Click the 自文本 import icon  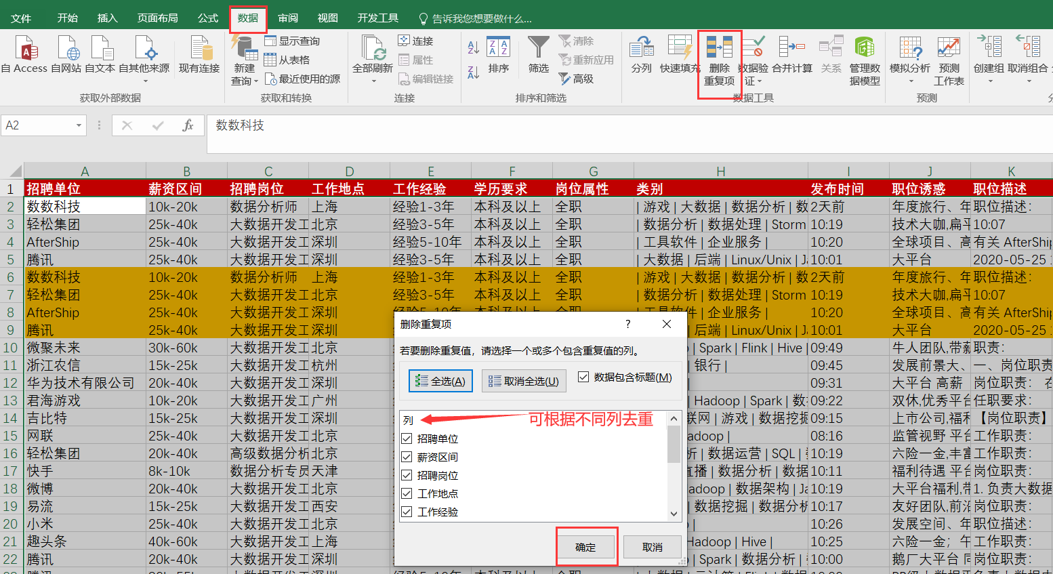tap(100, 54)
